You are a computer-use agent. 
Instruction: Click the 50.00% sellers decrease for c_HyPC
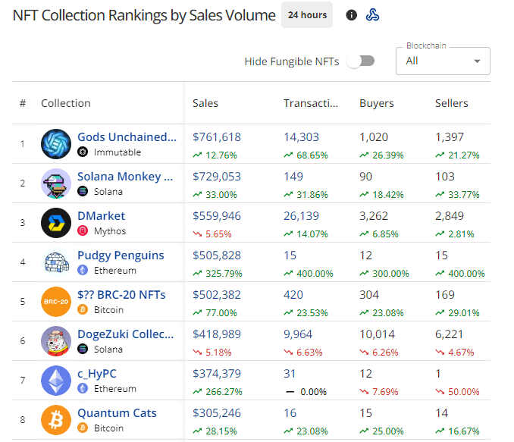463,391
